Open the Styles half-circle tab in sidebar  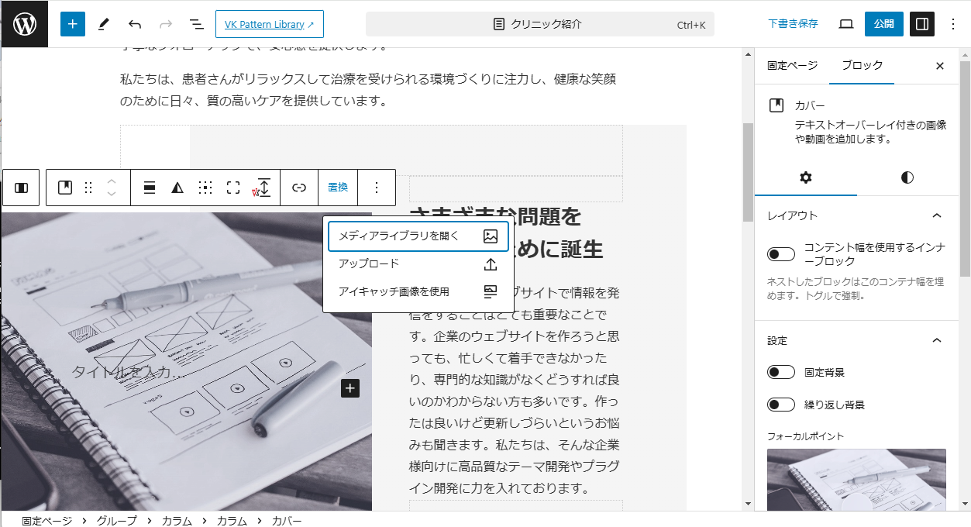click(907, 177)
